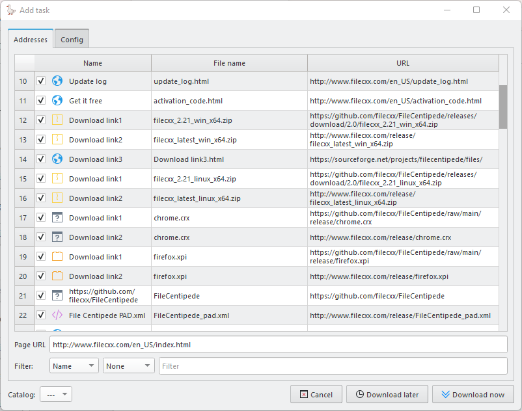Screen dimensions: 522x411
Task: Click the warning icon on the filecxx_2.21_win_x64.zip row
Action: point(57,120)
